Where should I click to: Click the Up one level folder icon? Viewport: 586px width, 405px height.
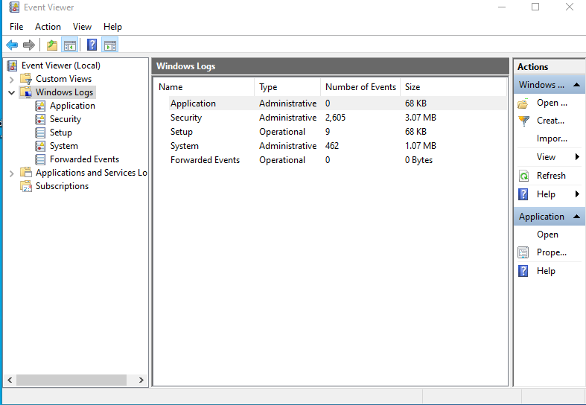tap(52, 45)
